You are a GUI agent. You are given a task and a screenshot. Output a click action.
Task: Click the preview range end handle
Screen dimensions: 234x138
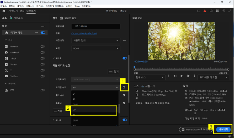[x=228, y=69]
